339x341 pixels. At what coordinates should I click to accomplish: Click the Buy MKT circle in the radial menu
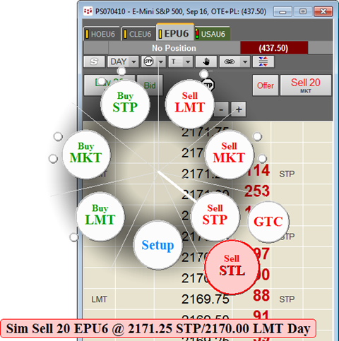pos(86,155)
